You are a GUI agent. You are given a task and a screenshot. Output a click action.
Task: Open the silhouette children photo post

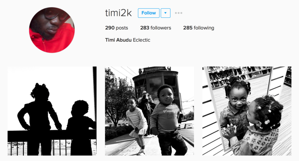52,111
